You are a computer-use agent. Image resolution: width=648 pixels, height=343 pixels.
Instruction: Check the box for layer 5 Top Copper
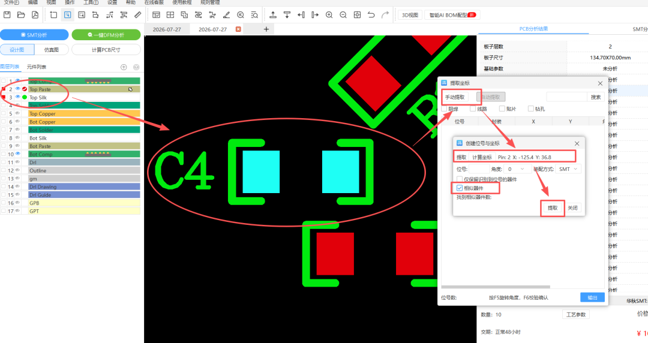[4, 114]
